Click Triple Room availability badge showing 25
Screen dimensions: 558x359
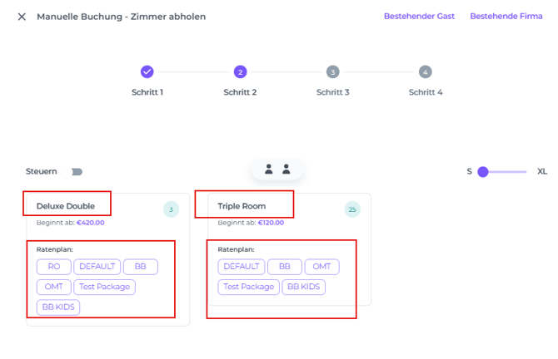352,209
